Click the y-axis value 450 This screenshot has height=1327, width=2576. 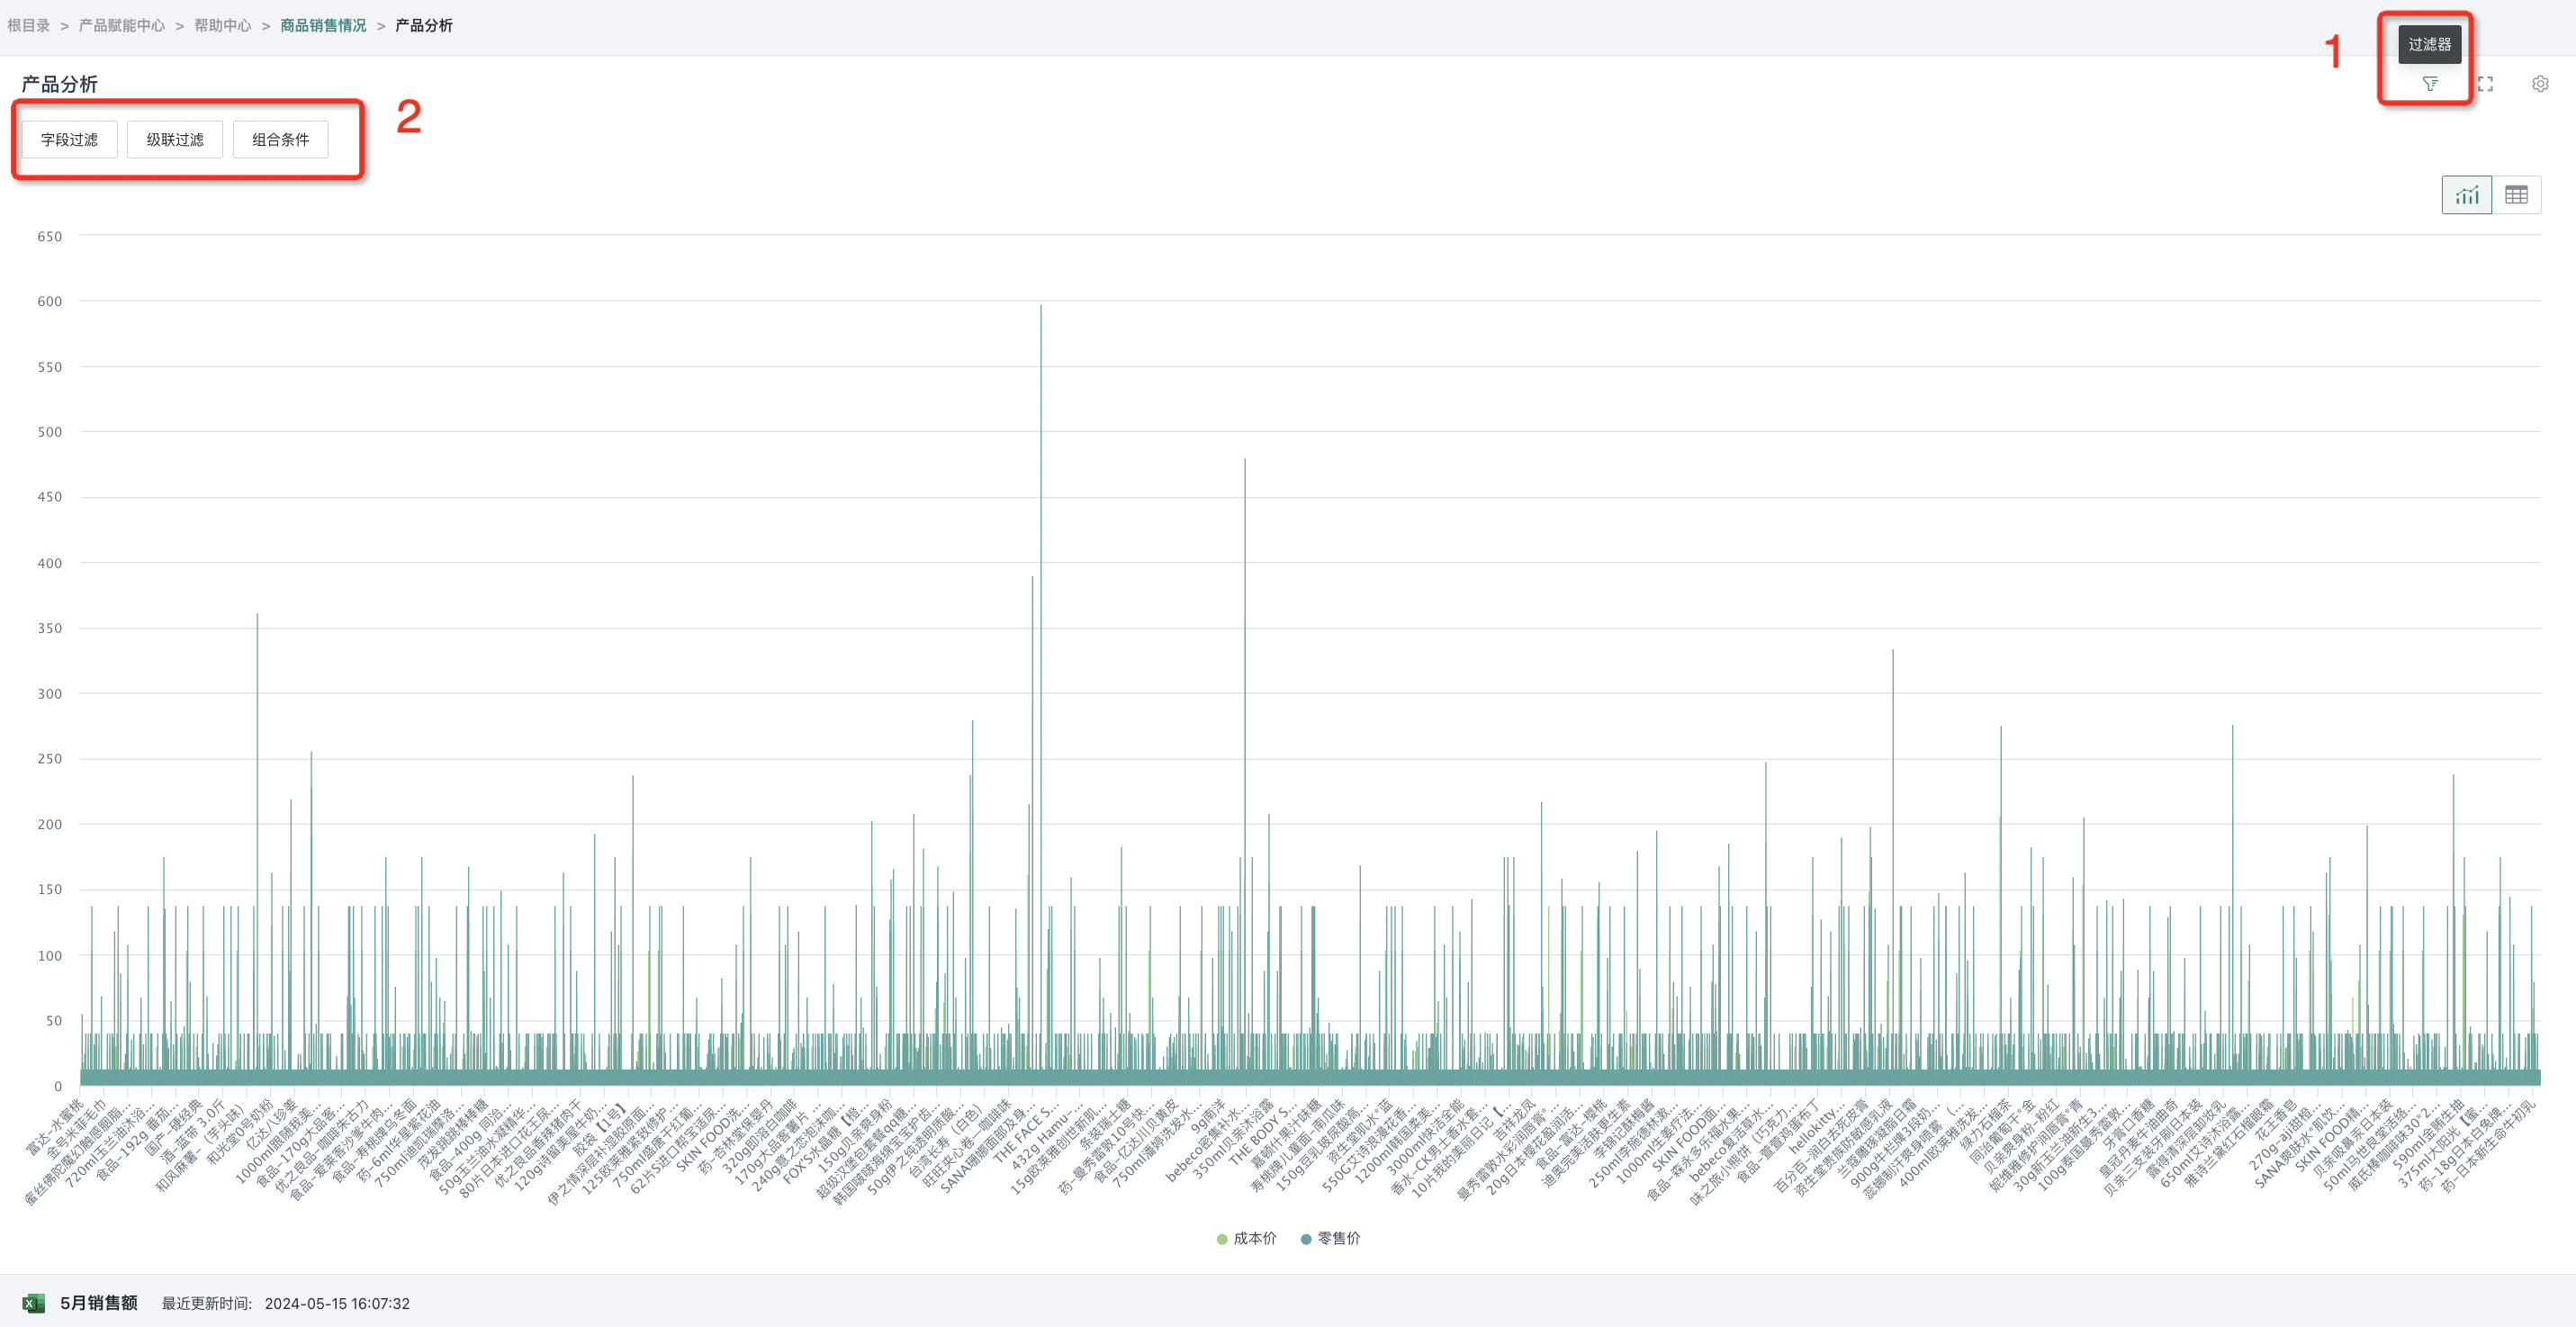tap(50, 497)
